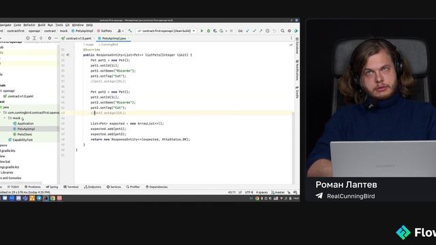Open Search Everywhere magnifier icon
Viewport: 436px width, 245px height.
click(283, 31)
